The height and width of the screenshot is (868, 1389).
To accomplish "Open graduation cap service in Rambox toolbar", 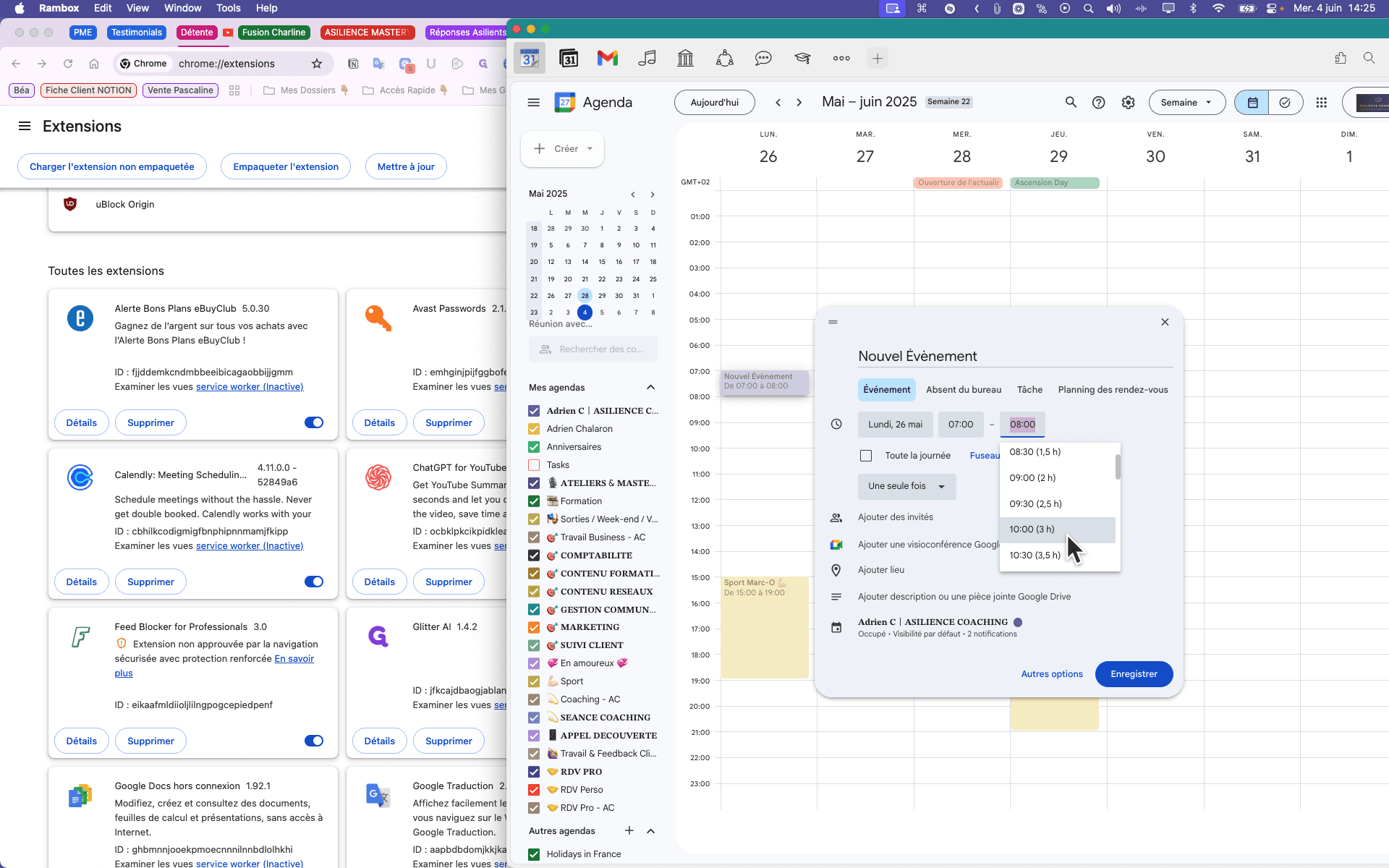I will (802, 59).
